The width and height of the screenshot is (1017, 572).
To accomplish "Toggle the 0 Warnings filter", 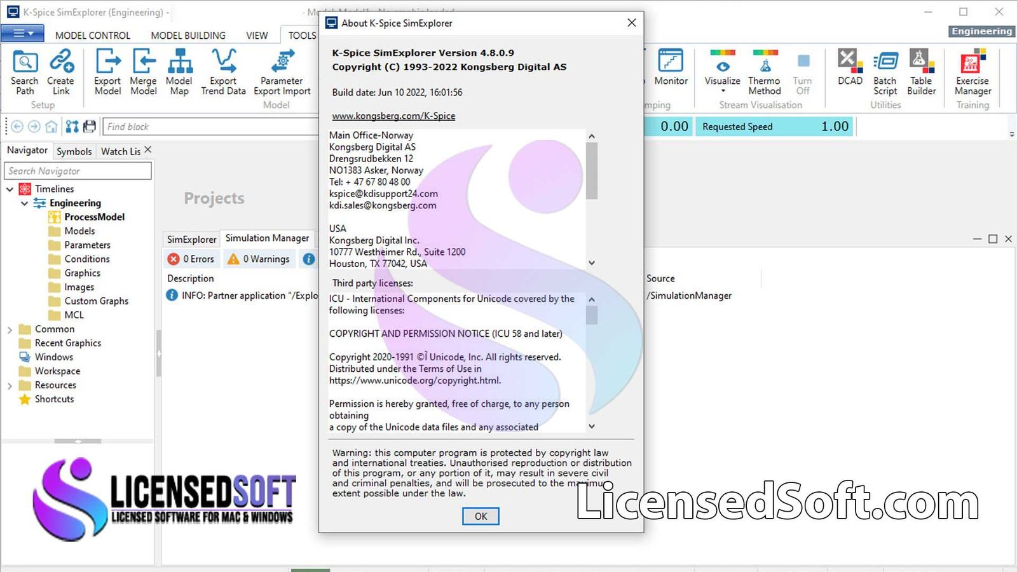I will pos(259,259).
